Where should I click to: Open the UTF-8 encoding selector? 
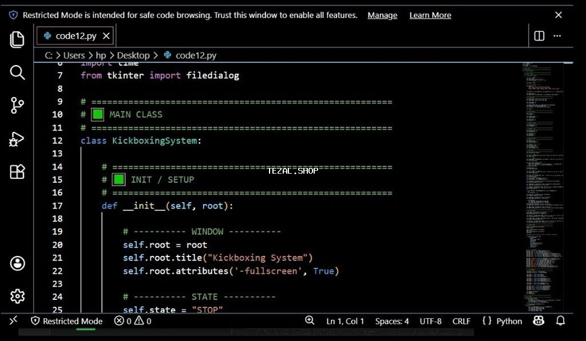430,321
